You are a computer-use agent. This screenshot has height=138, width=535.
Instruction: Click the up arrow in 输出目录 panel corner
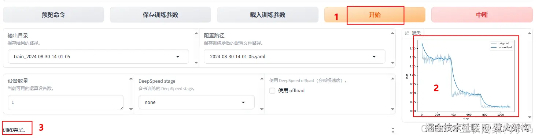(196, 33)
